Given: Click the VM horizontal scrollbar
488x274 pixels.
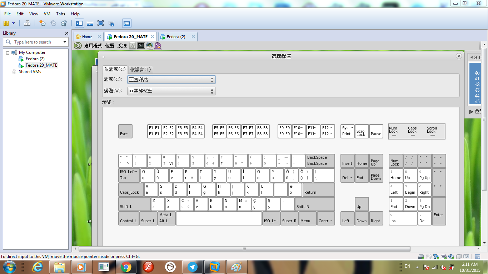Looking at the screenshot, I should point(244,249).
